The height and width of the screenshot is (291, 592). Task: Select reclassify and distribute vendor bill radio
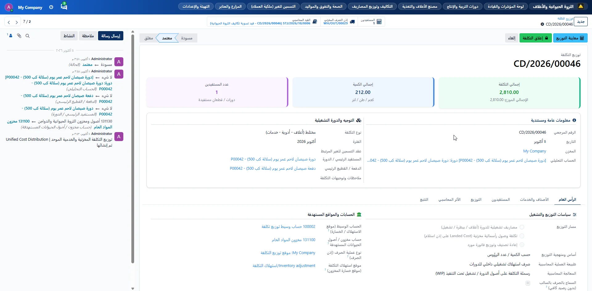522,245
